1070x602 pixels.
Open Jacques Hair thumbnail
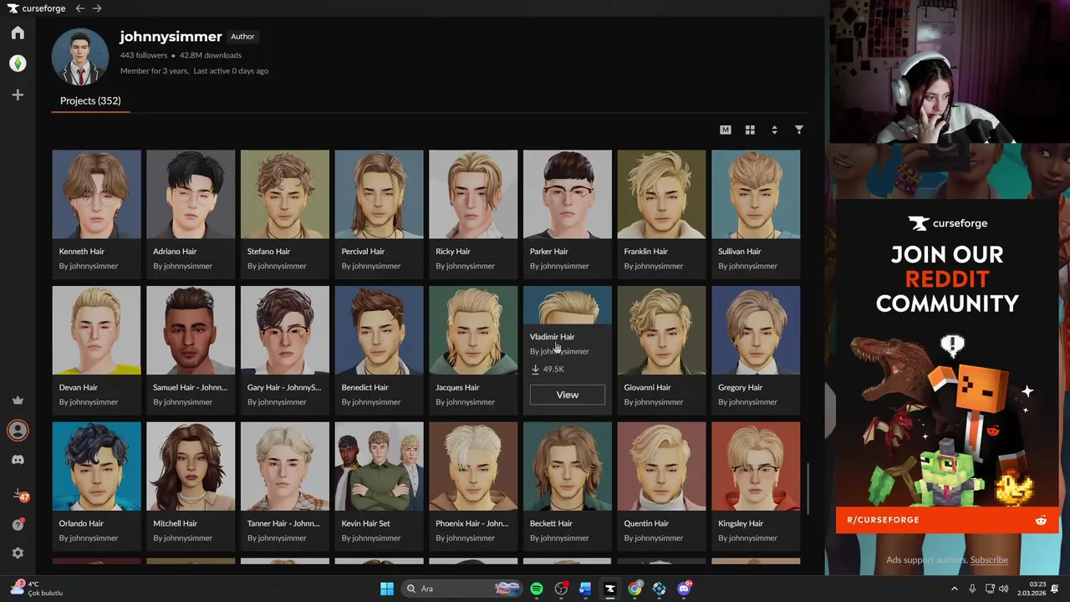[x=473, y=330]
